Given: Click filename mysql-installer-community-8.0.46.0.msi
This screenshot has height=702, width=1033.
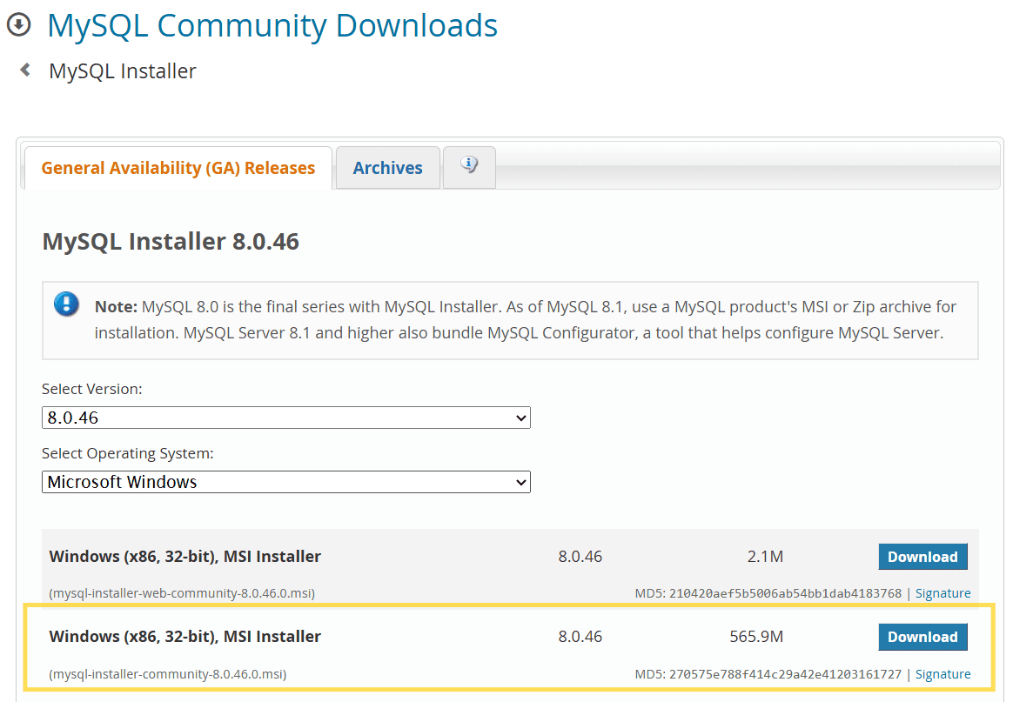Looking at the screenshot, I should [168, 674].
